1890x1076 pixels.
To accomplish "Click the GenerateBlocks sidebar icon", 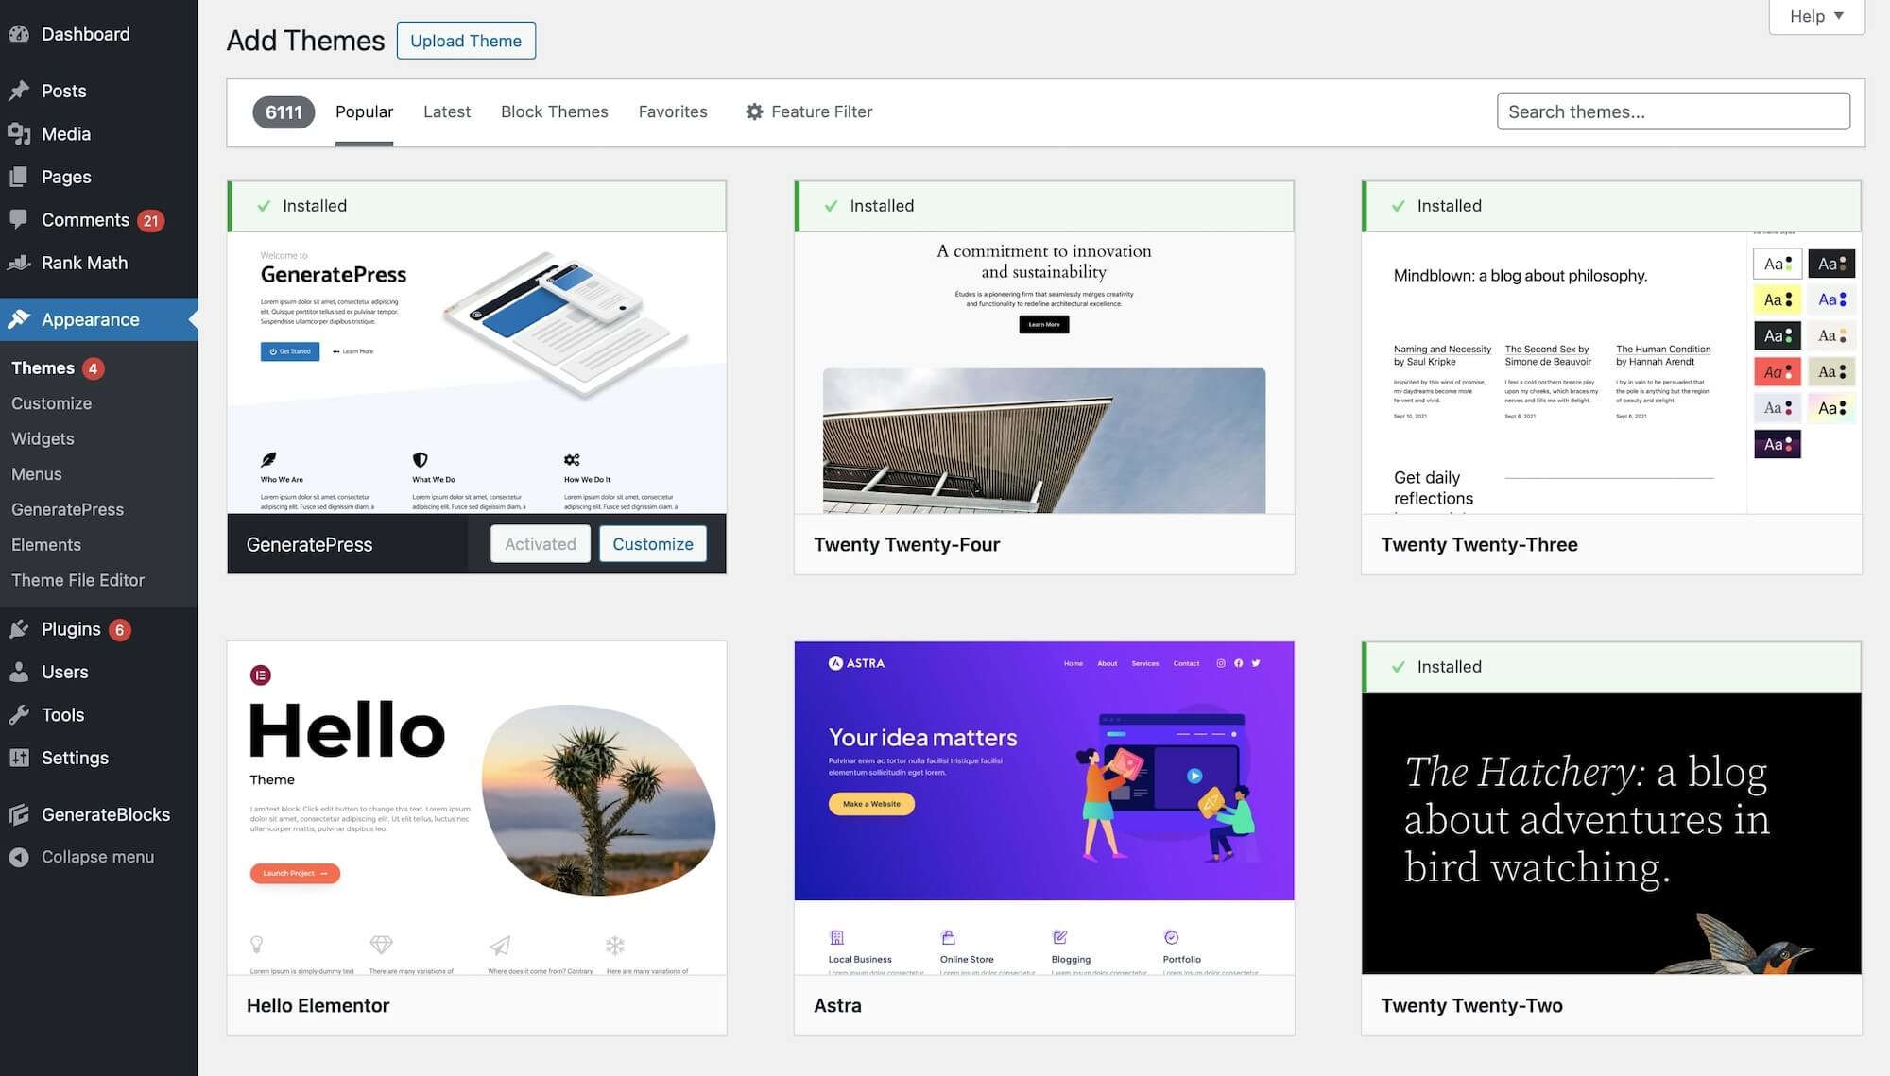I will (x=20, y=814).
